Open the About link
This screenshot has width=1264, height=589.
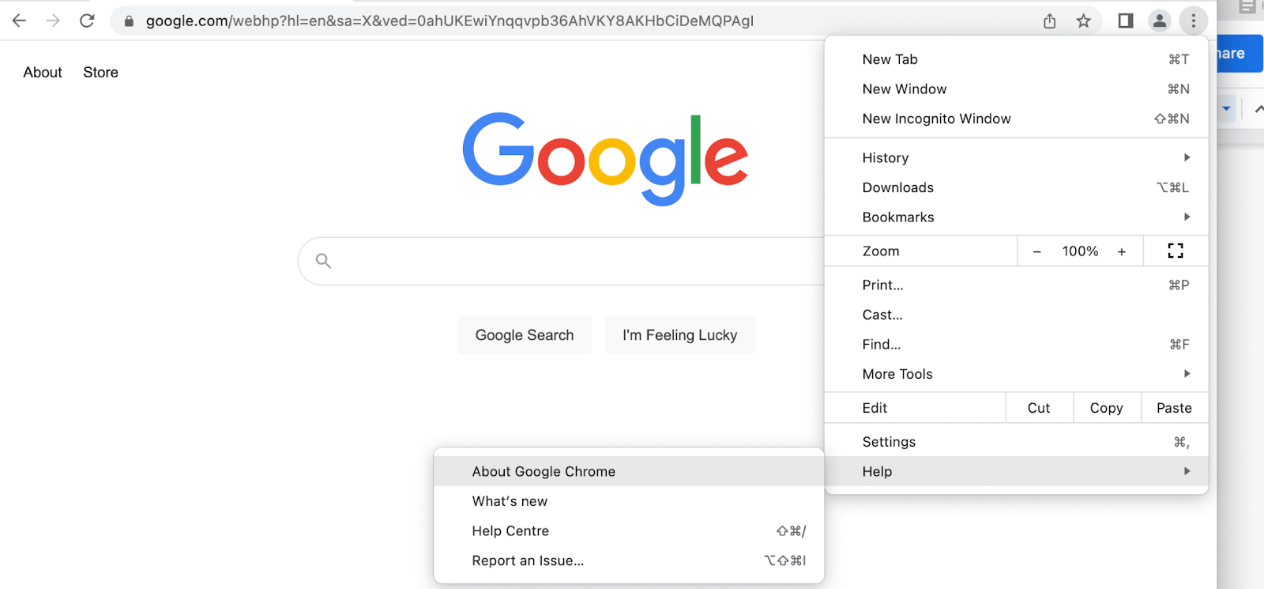coord(43,72)
